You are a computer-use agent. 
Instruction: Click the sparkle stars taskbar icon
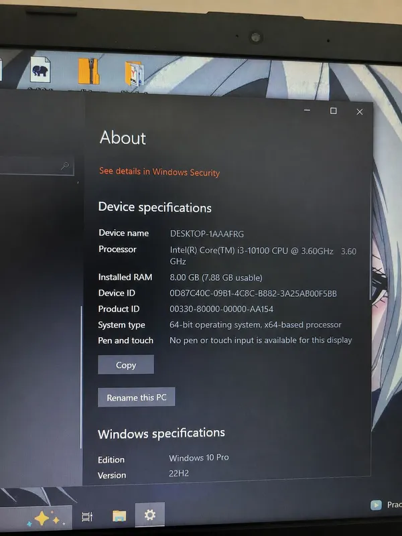[46, 519]
